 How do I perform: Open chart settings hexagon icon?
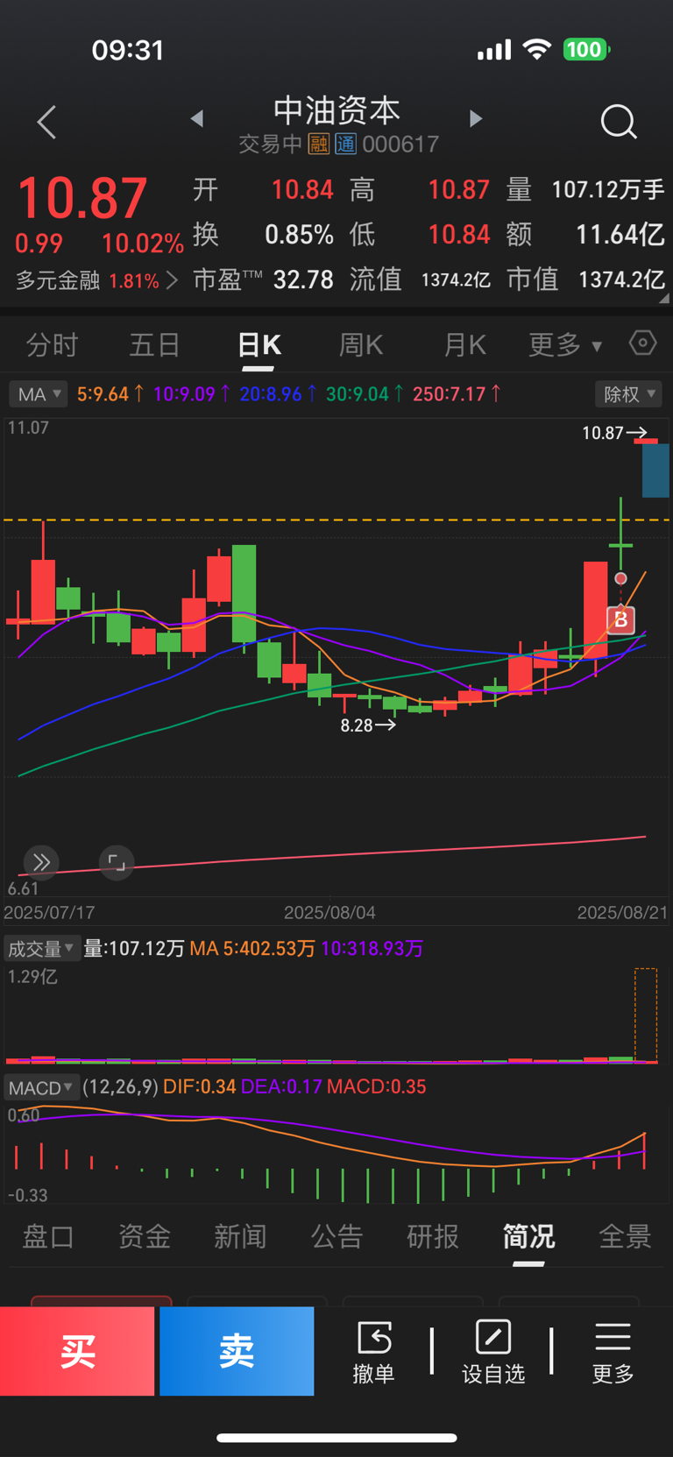[x=643, y=343]
